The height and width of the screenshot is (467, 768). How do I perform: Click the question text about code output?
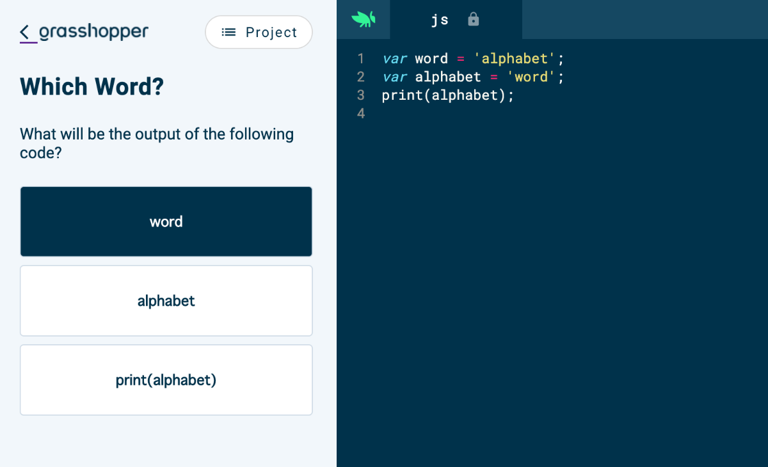coord(157,143)
